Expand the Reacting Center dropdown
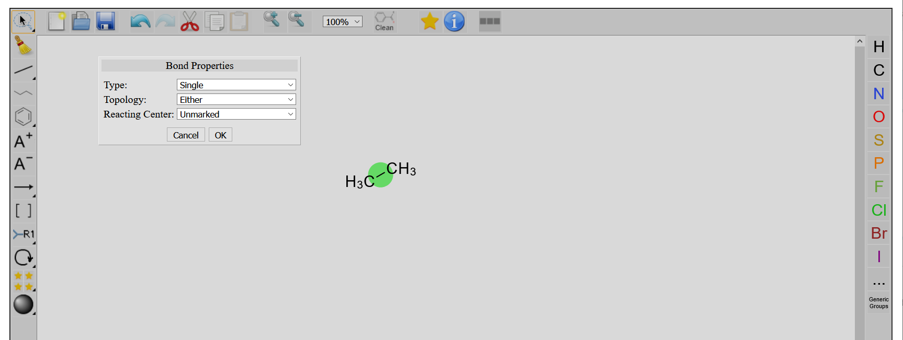Screen dimensions: 903x340 [x=236, y=114]
